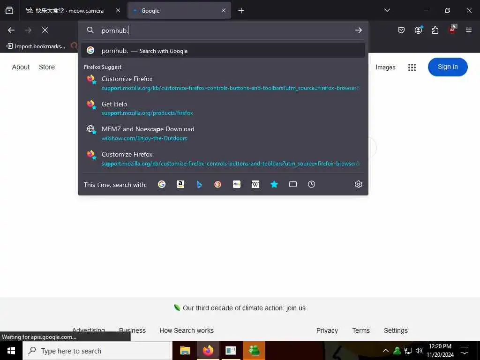Open the Privacy footer link
Screen dimensions: 480x360
click(327, 330)
